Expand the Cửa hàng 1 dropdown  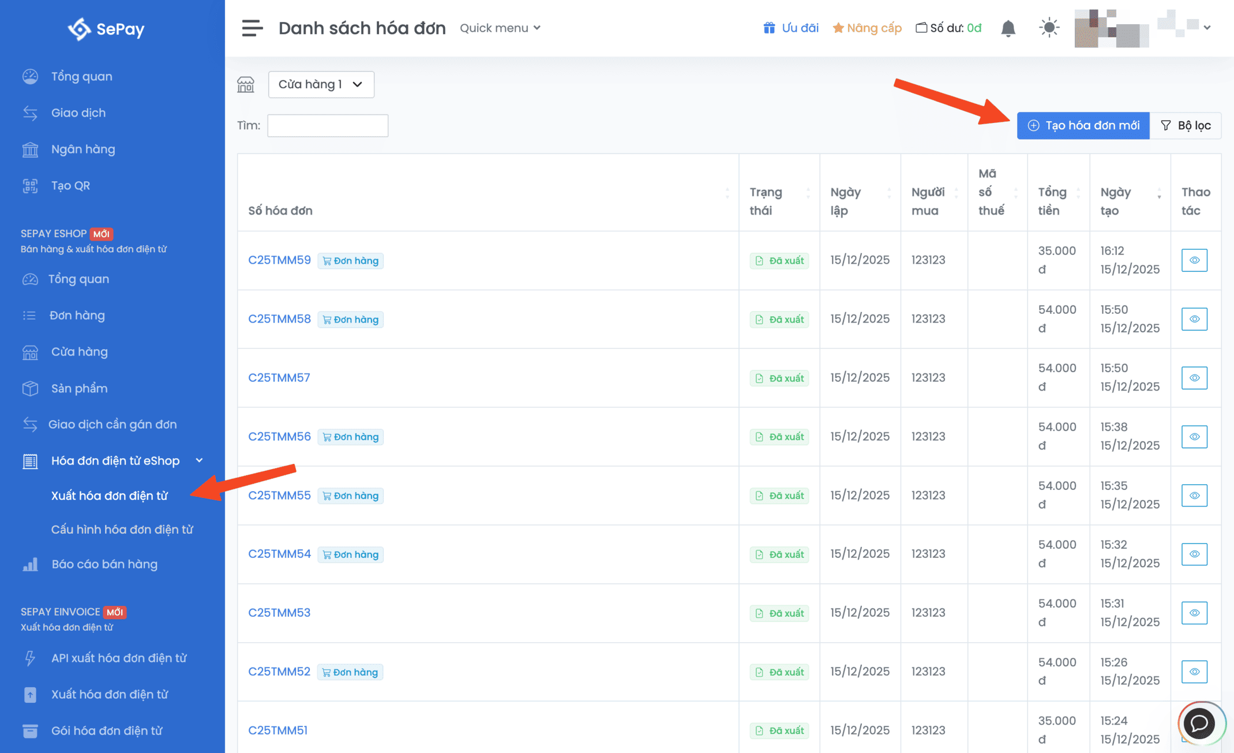tap(321, 85)
